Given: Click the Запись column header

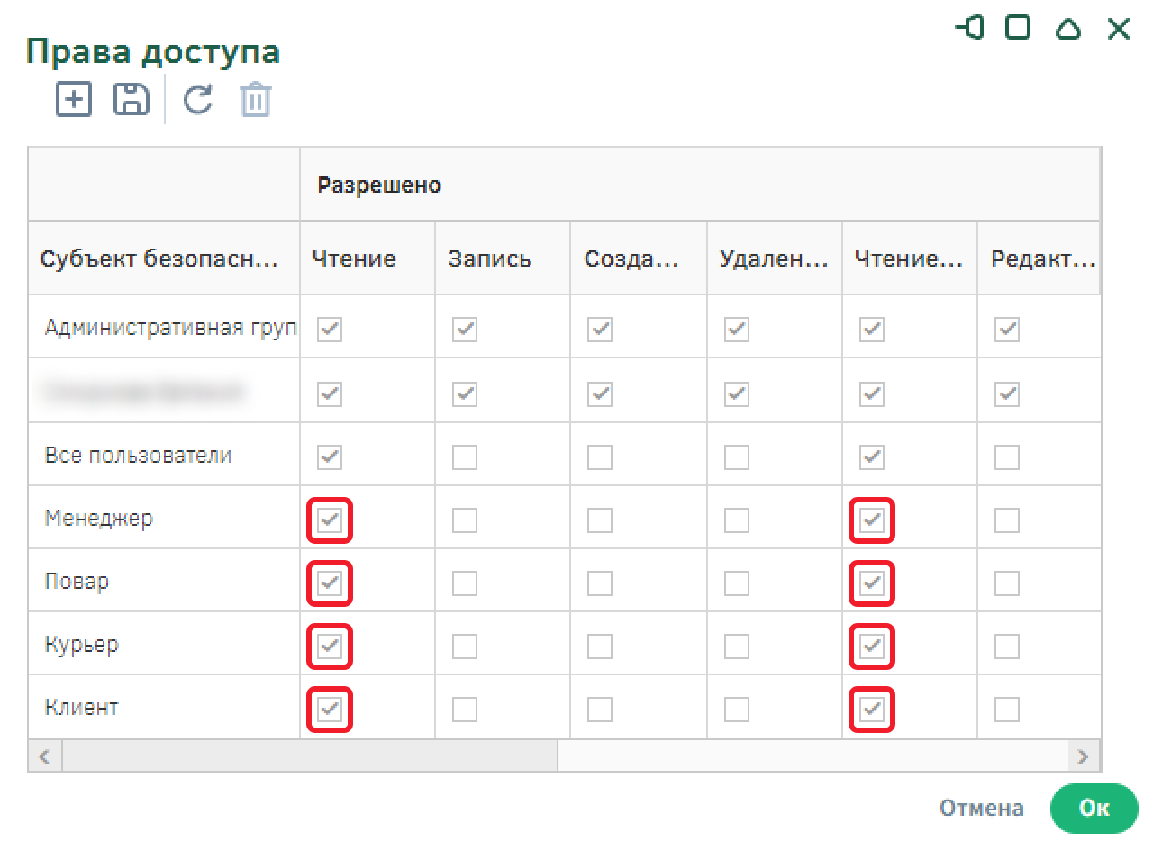Looking at the screenshot, I should [x=490, y=259].
